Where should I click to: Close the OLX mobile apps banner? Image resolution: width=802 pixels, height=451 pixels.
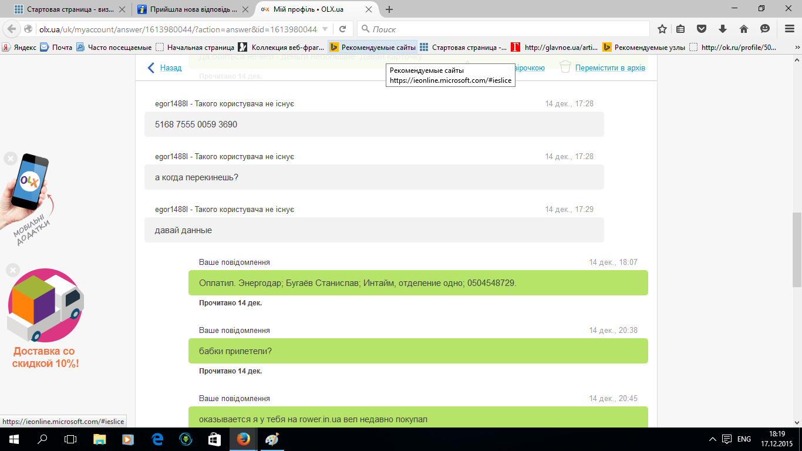click(11, 158)
